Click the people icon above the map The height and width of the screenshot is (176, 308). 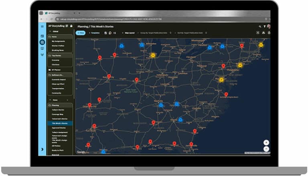point(263,33)
